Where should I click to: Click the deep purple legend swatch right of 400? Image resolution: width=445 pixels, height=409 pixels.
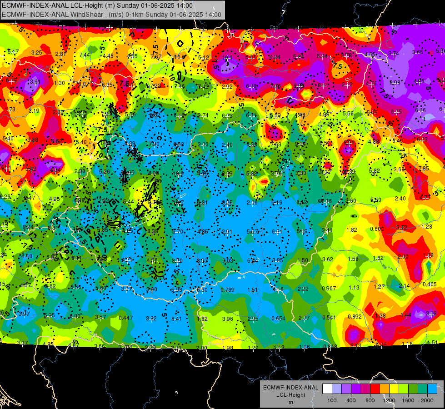(x=356, y=389)
